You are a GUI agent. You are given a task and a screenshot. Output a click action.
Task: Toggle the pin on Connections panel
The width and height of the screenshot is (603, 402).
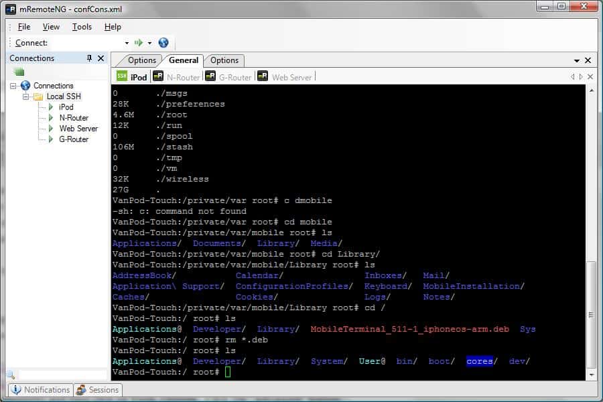point(90,58)
